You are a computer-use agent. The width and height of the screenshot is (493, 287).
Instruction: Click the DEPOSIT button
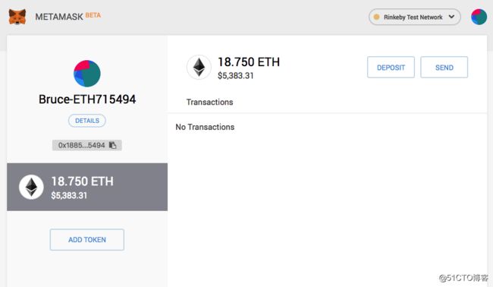point(391,68)
